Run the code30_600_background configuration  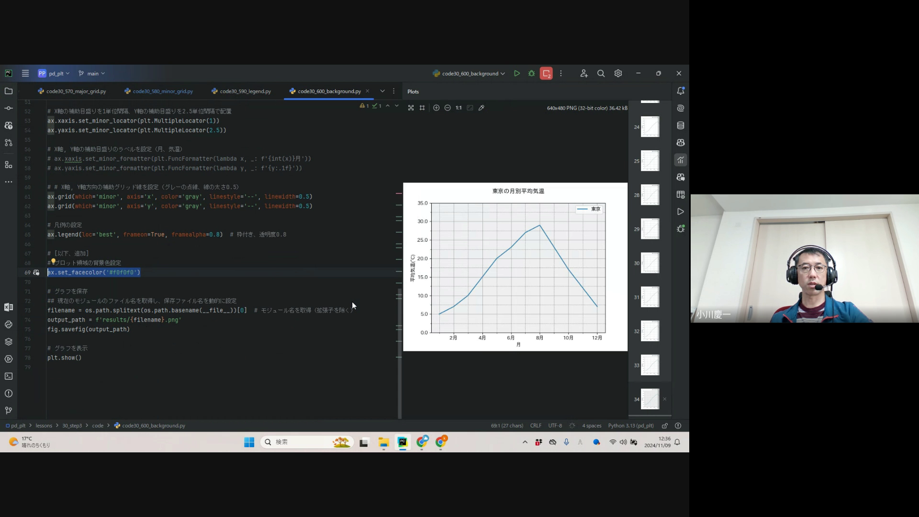pos(517,73)
